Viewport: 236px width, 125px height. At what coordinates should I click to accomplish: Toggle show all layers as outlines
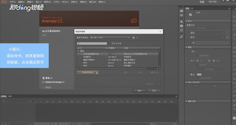click(33, 101)
